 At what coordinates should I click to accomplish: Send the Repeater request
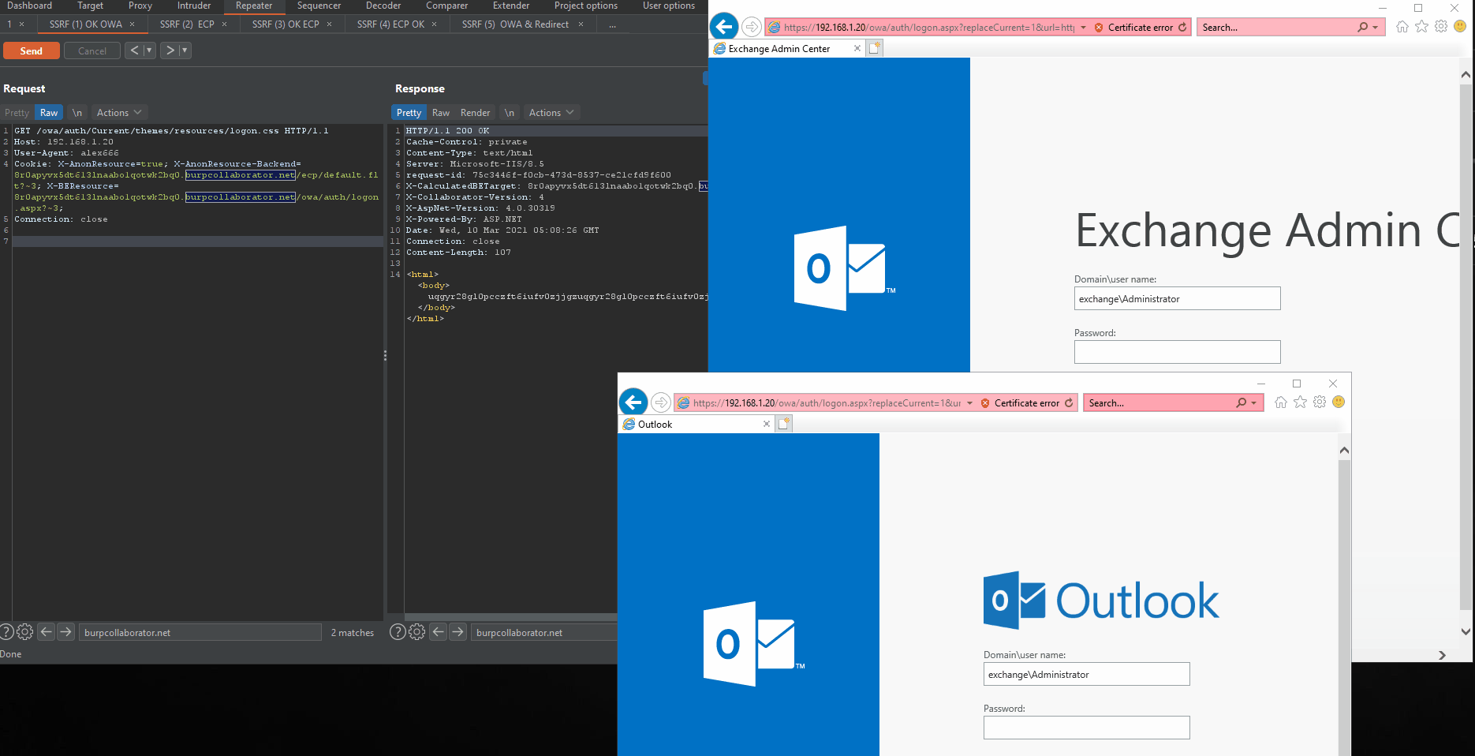32,51
